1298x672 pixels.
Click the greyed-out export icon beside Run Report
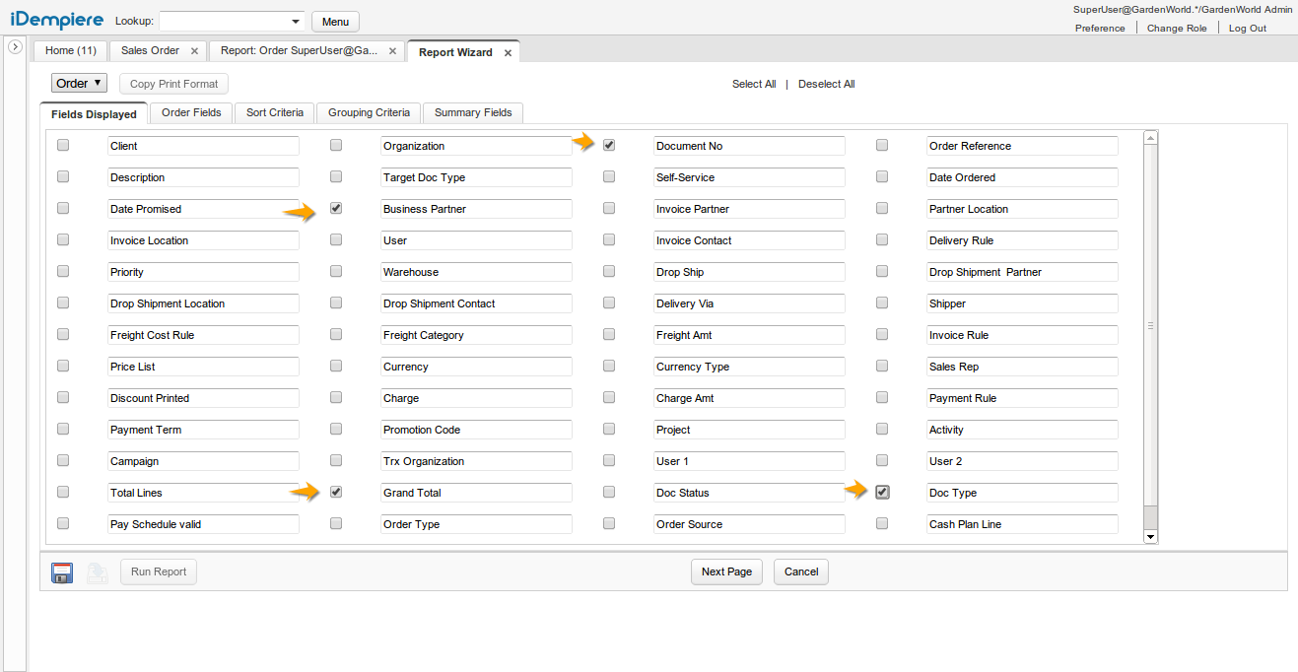point(98,572)
